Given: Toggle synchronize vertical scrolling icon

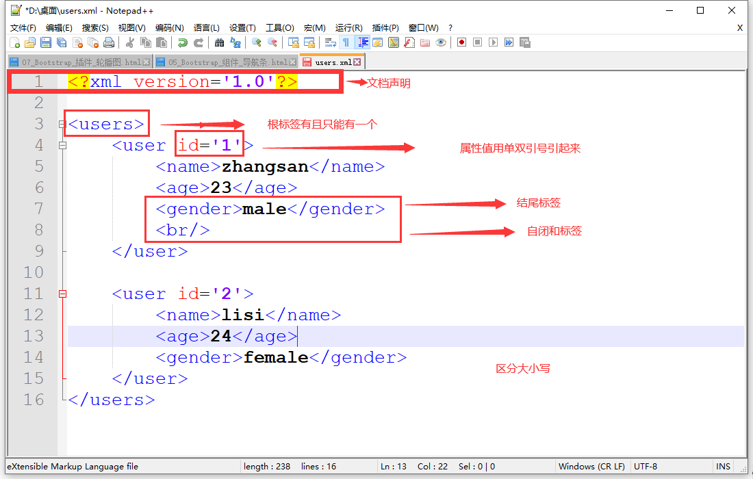Looking at the screenshot, I should tap(293, 42).
